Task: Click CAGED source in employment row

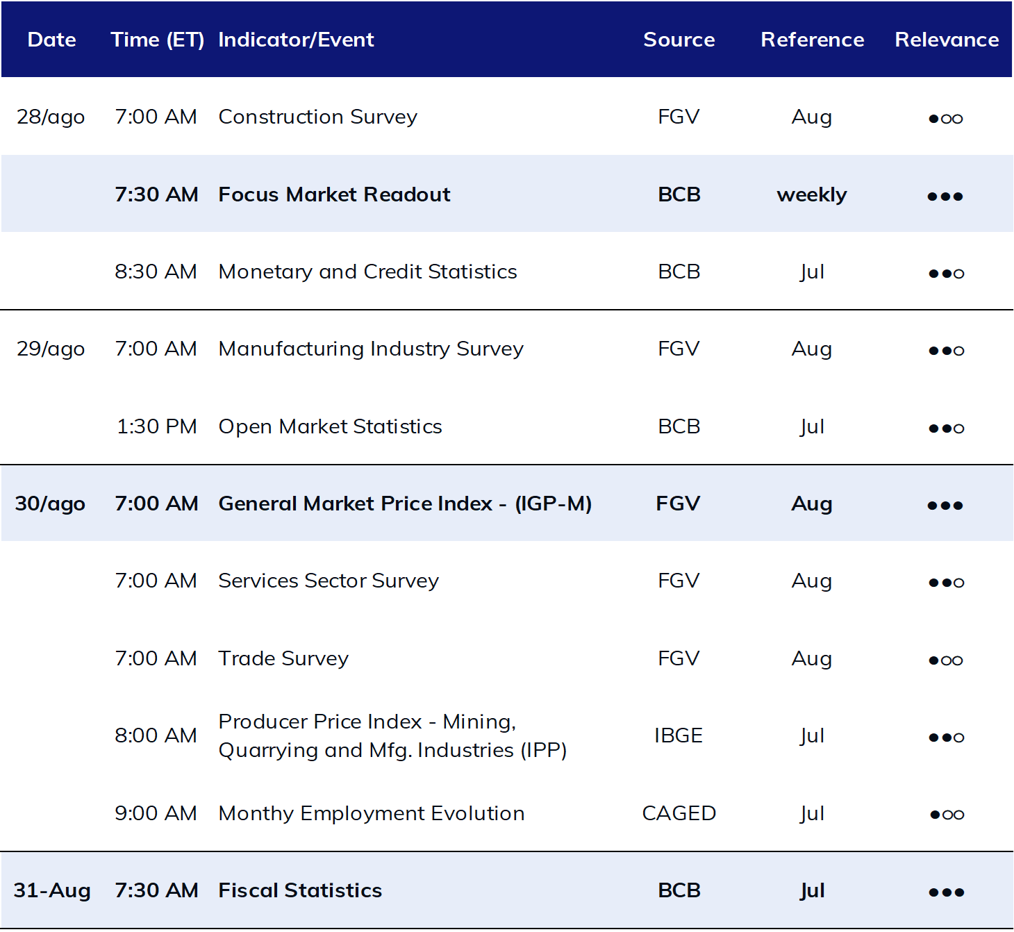Action: pos(679,813)
